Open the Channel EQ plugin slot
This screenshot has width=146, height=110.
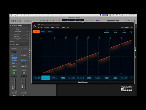(14, 57)
